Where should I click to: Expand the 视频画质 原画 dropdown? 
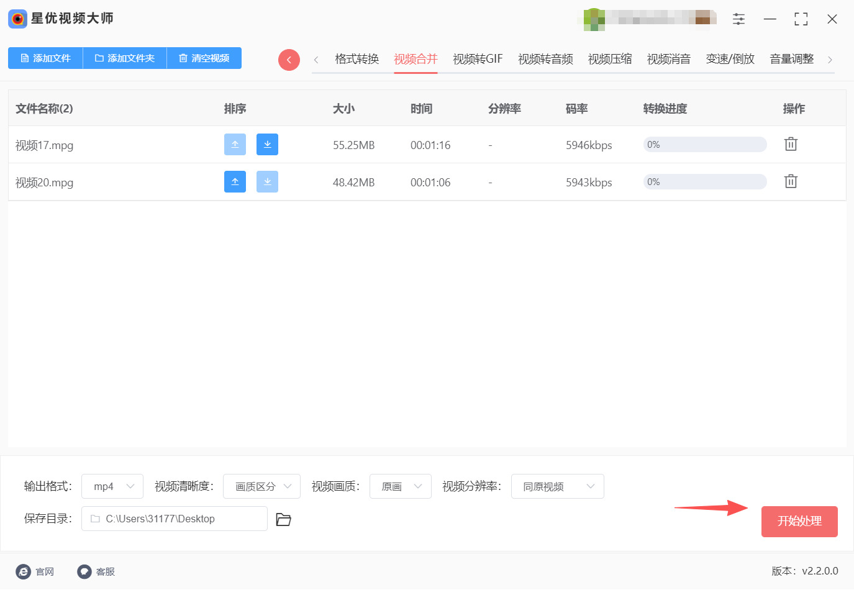pyautogui.click(x=401, y=486)
